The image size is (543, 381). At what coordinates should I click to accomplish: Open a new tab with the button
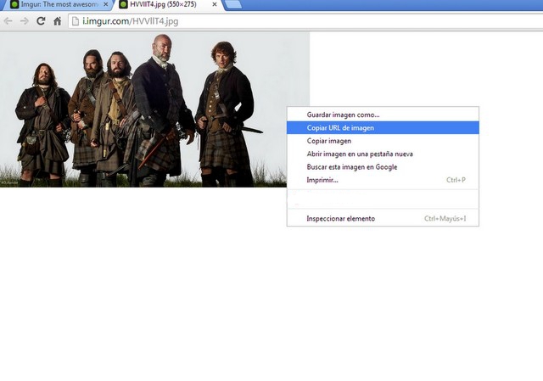232,4
